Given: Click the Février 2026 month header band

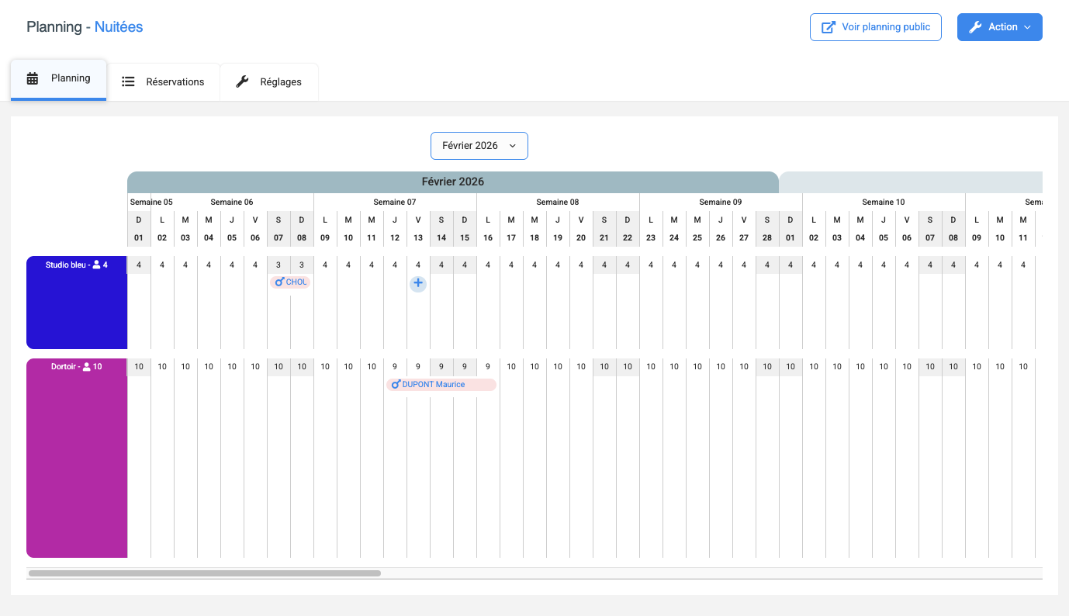Looking at the screenshot, I should pos(452,182).
